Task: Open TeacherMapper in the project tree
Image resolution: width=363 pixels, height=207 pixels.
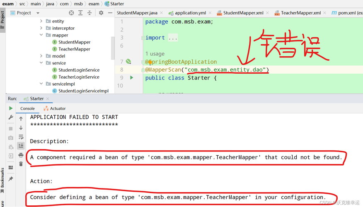Action: (x=74, y=49)
